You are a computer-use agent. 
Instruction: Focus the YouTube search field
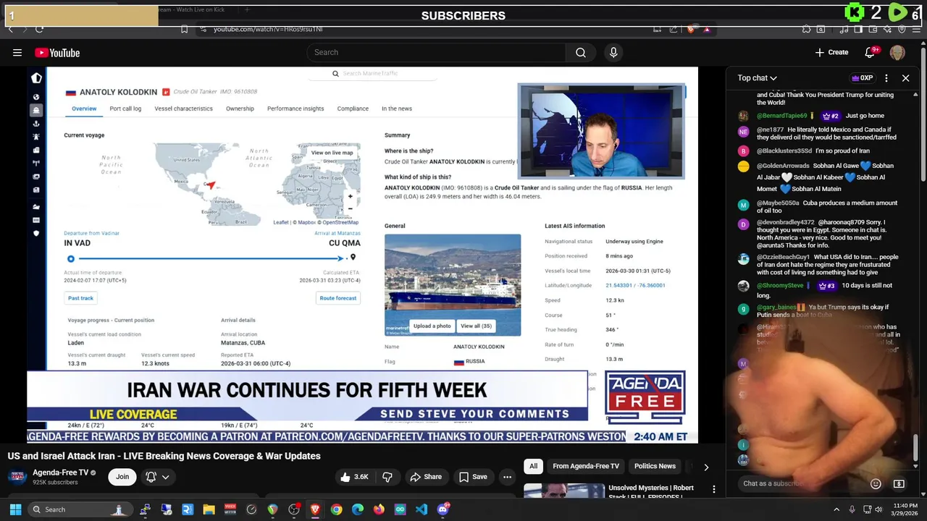tap(437, 52)
